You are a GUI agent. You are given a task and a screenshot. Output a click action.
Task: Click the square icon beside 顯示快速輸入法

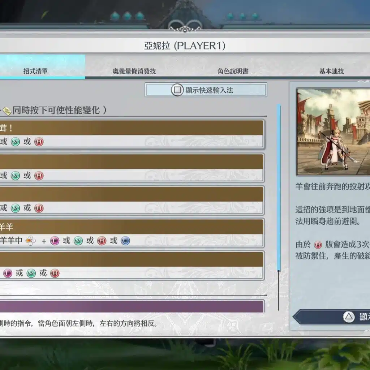[x=177, y=90]
